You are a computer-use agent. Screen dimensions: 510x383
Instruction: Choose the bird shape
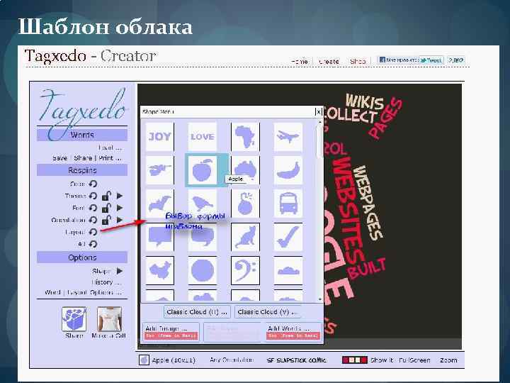[203, 204]
